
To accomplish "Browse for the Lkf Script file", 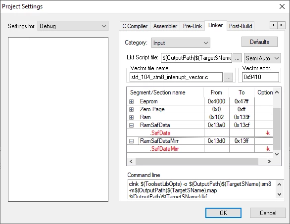I will 237,58.
